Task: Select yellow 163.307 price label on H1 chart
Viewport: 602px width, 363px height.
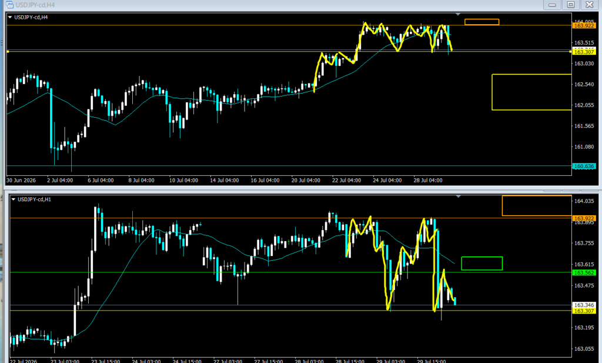Action: tap(584, 311)
